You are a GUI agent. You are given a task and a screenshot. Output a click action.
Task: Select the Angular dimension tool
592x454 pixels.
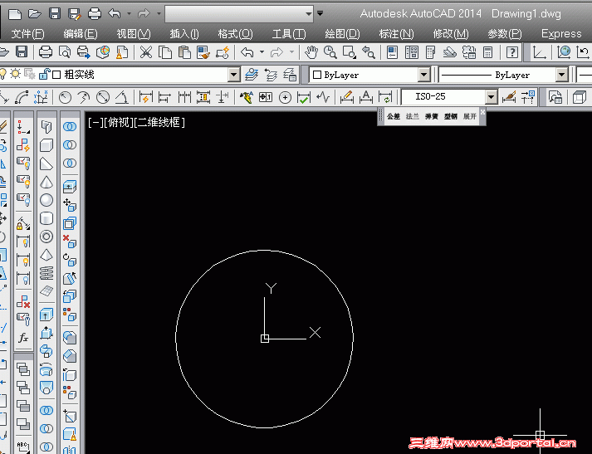[121, 98]
